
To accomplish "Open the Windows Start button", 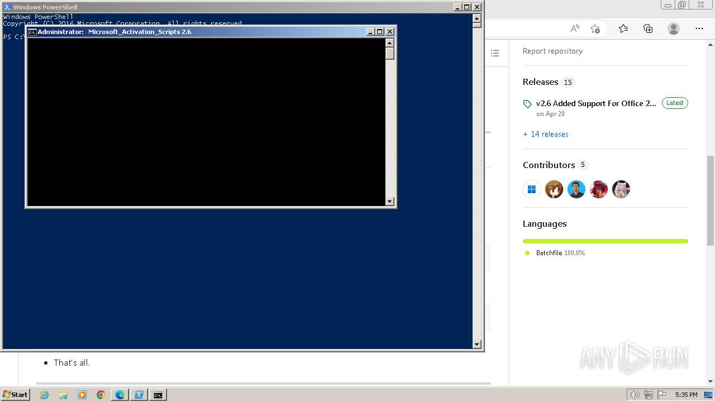I will click(x=16, y=395).
